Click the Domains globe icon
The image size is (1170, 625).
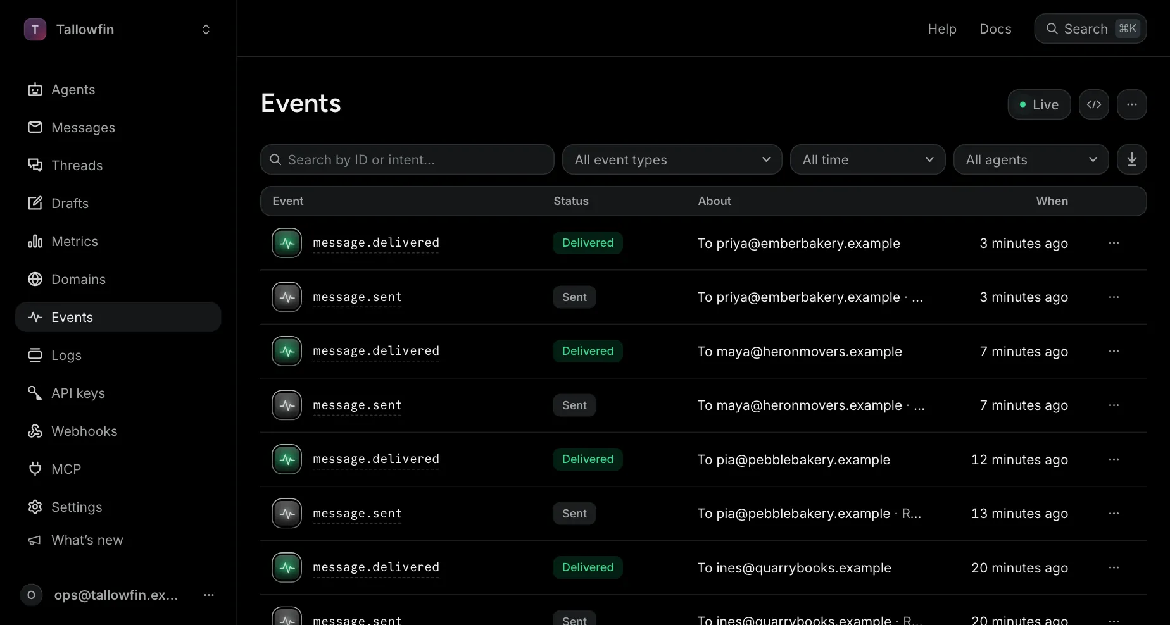35,280
